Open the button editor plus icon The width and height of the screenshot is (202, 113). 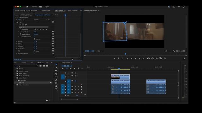pyautogui.click(x=185, y=58)
